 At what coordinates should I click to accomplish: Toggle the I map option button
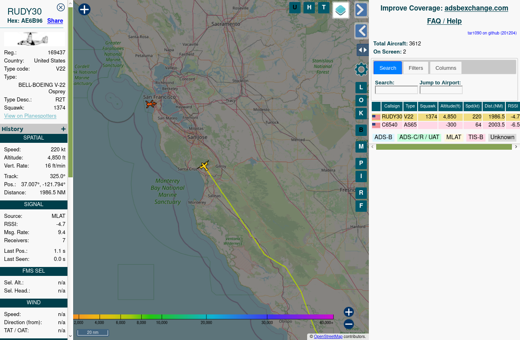[x=361, y=176]
